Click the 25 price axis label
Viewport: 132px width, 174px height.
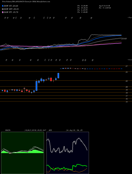click(x=126, y=72)
